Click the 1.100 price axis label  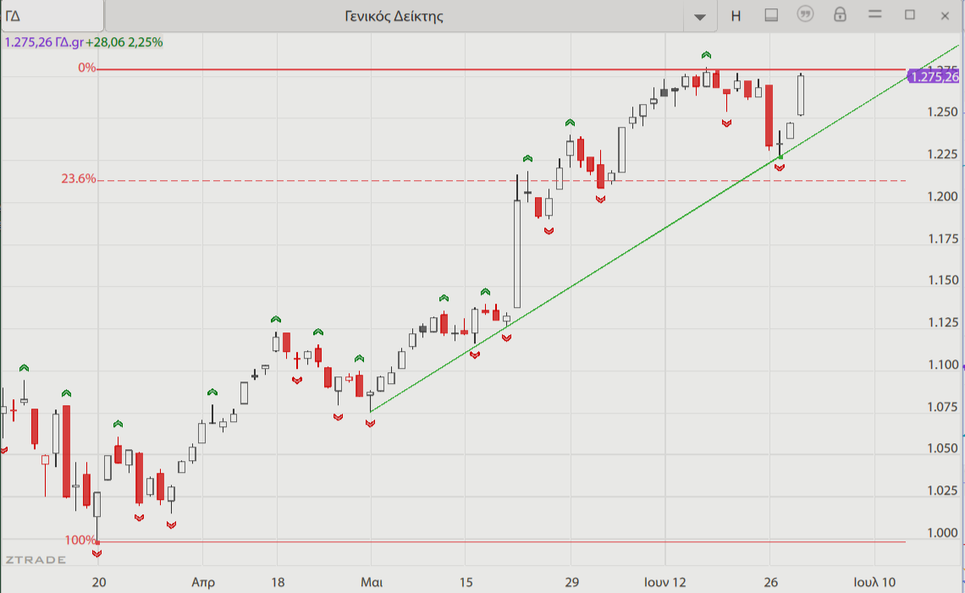tap(943, 365)
